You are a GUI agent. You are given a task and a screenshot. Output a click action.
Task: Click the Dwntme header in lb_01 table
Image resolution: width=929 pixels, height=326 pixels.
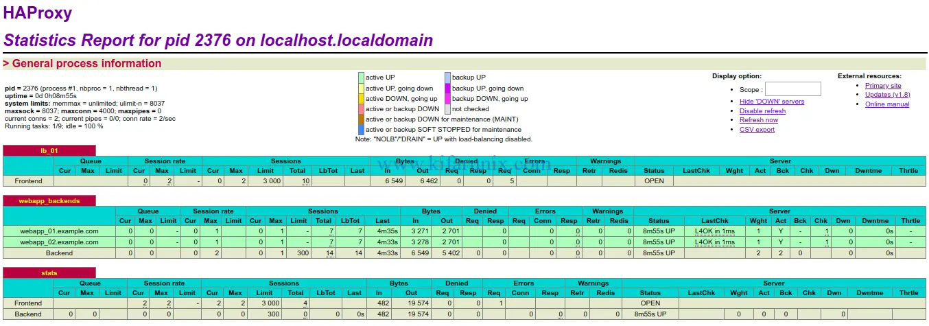(867, 171)
